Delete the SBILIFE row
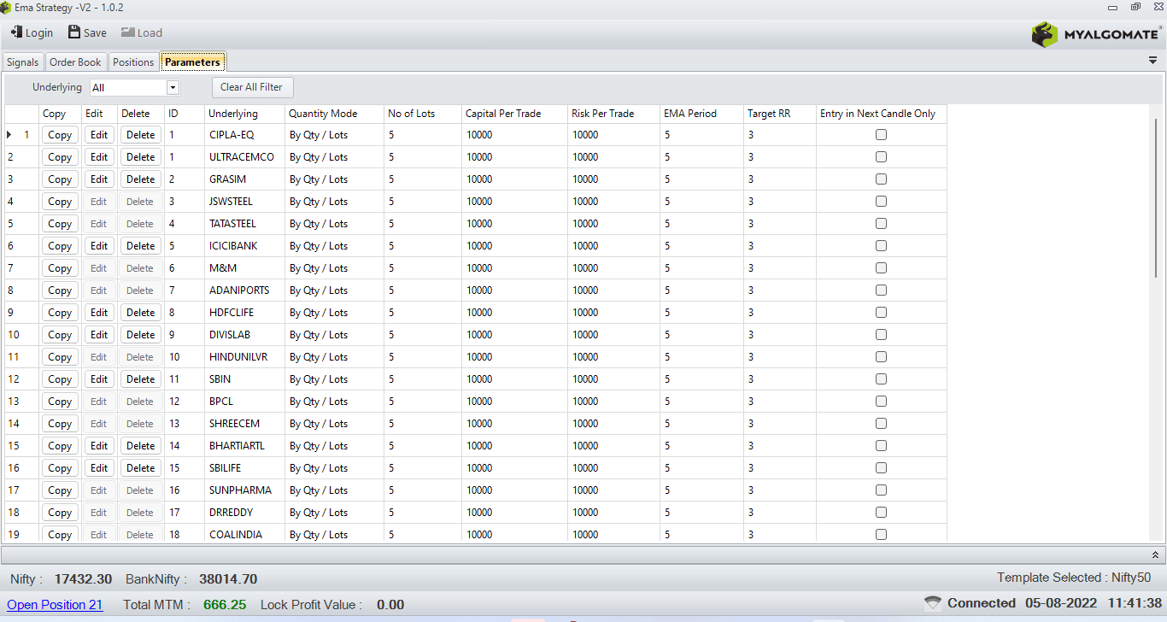 point(140,468)
